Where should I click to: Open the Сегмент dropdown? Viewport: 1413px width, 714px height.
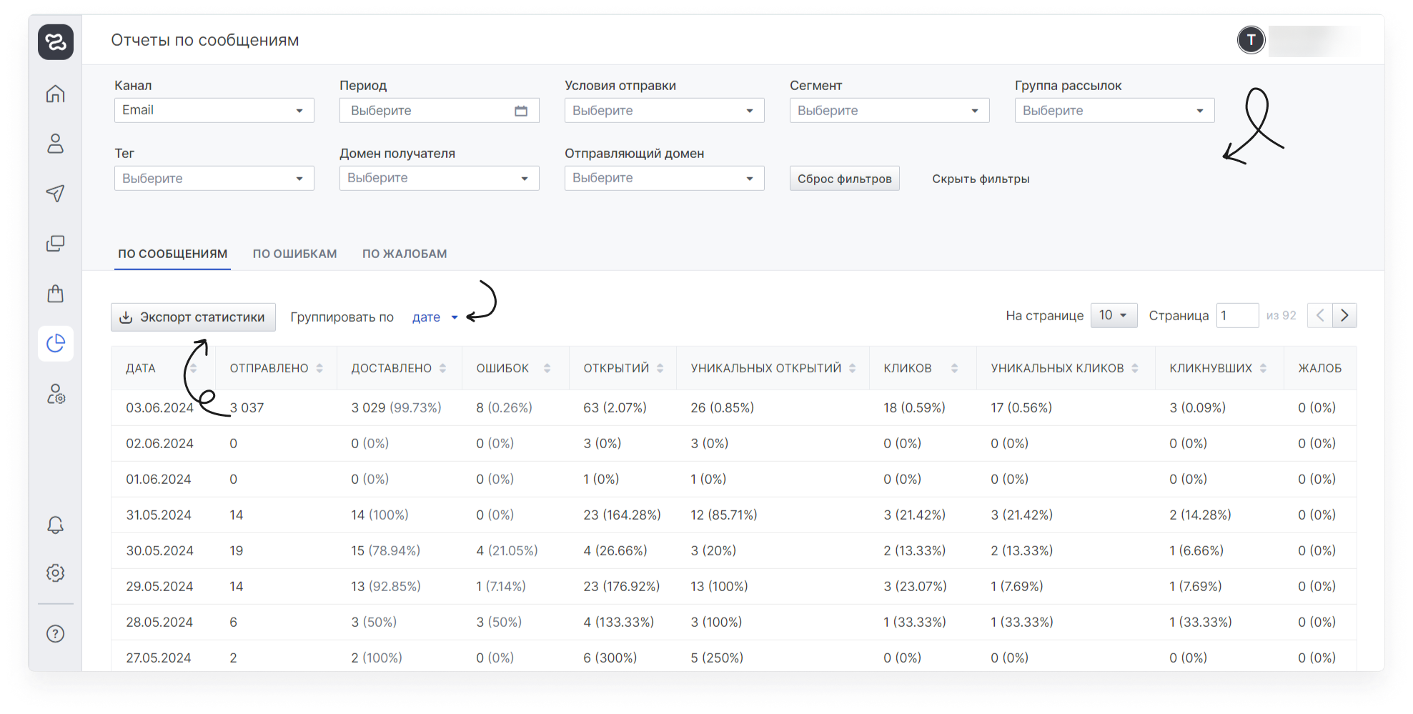(890, 110)
